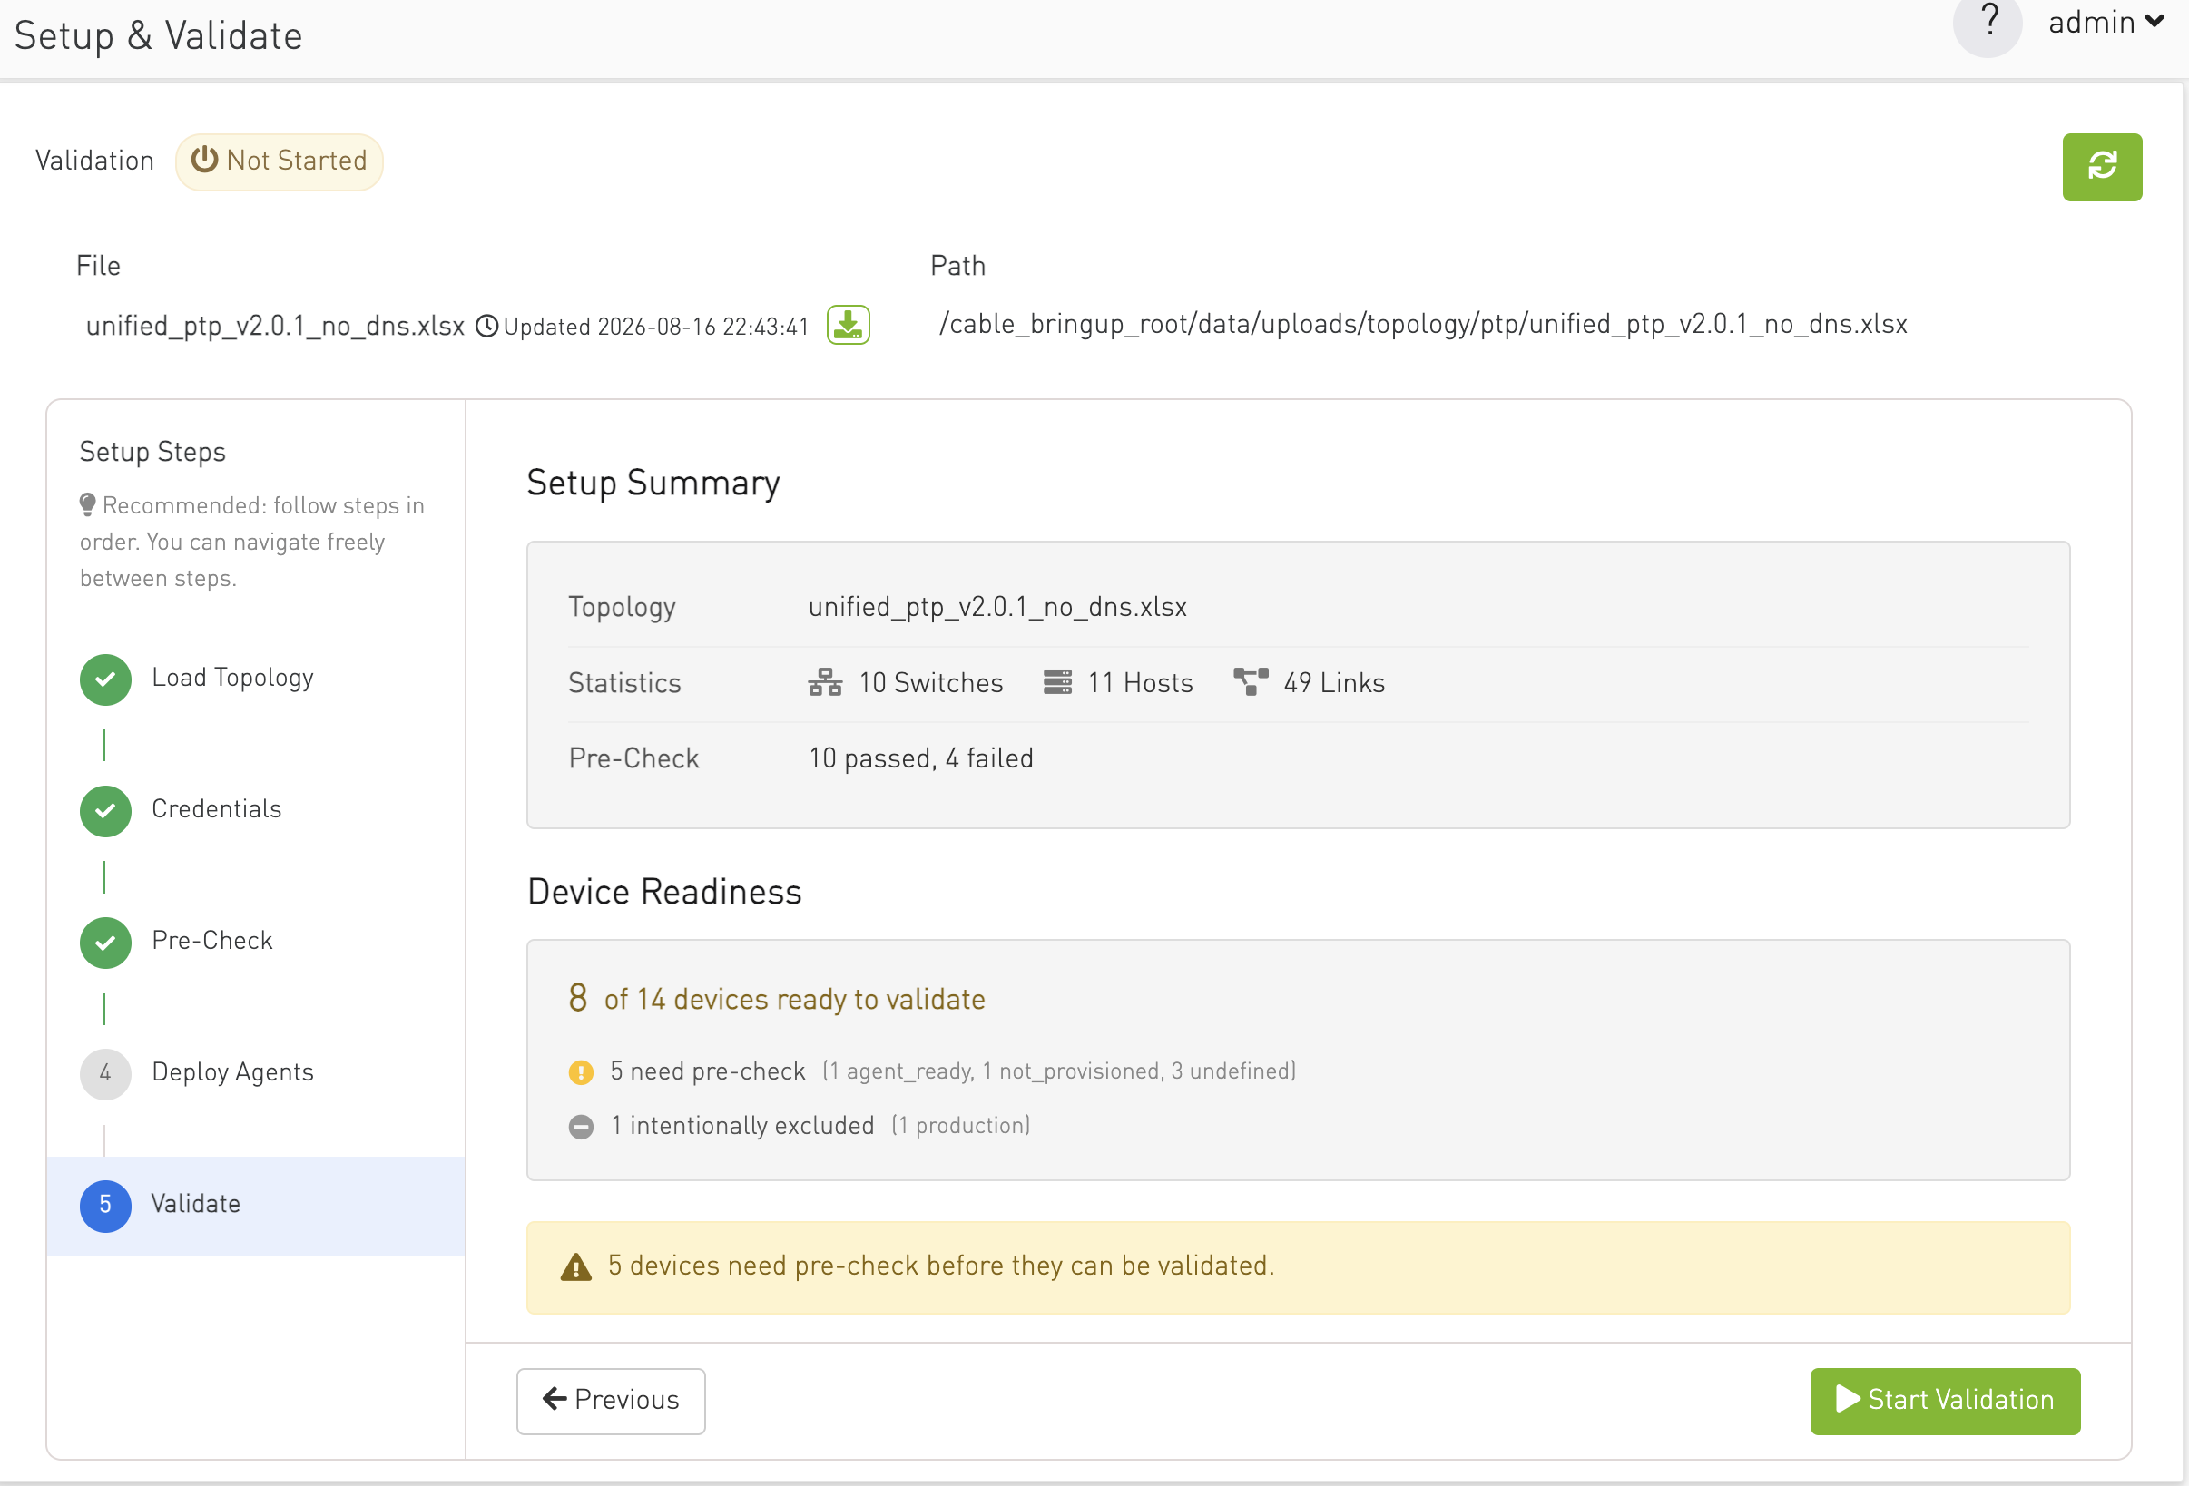This screenshot has width=2189, height=1486.
Task: Click the file name unified_ptp_v2.0.1_no_dns.xlsx
Action: tap(275, 326)
